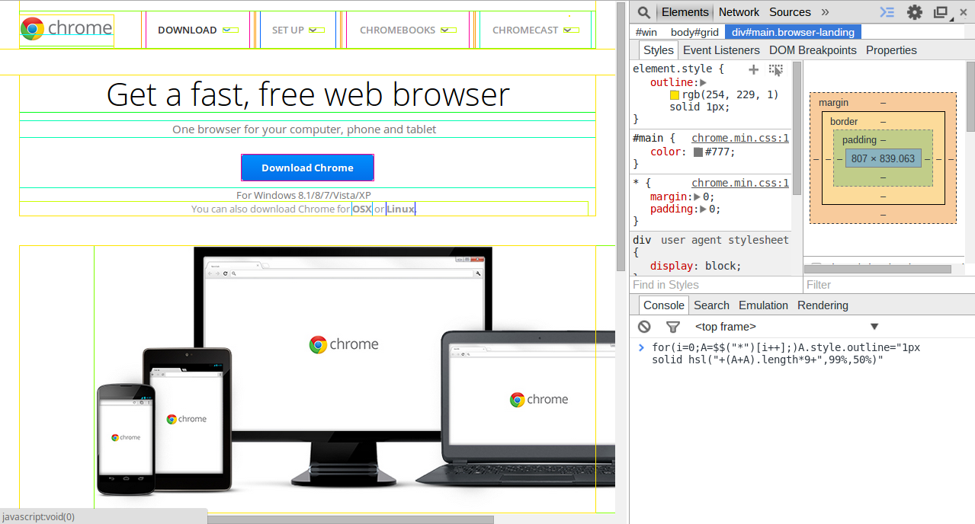
Task: Open the Rendering drawer tab
Action: point(823,305)
